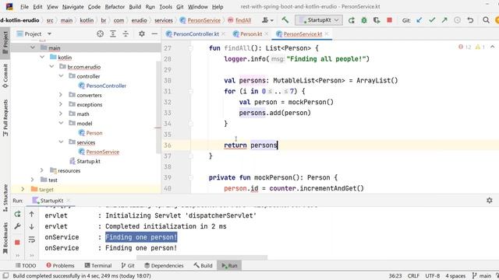
Task: Click the rollback undo icon
Action: click(470, 20)
